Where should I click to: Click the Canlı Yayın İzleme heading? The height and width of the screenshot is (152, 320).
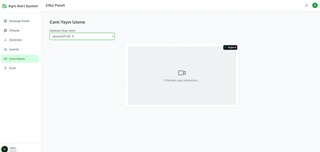click(67, 22)
